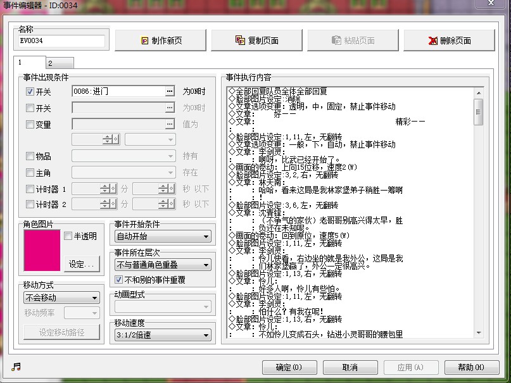511x383 pixels.
Task: Open the 事件开始条件 dropdown (自动开始)
Action: click(x=163, y=236)
